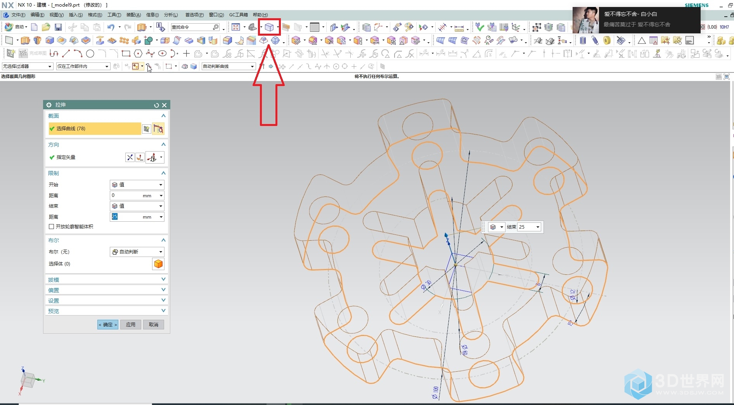Image resolution: width=734 pixels, height=405 pixels.
Task: Select the sketch Line tool
Action: pos(66,53)
